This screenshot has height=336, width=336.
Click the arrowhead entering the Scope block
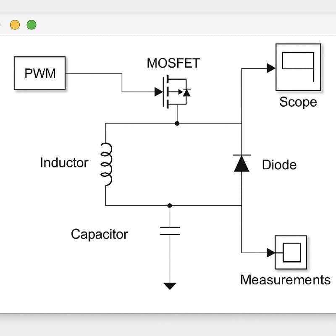pyautogui.click(x=271, y=68)
